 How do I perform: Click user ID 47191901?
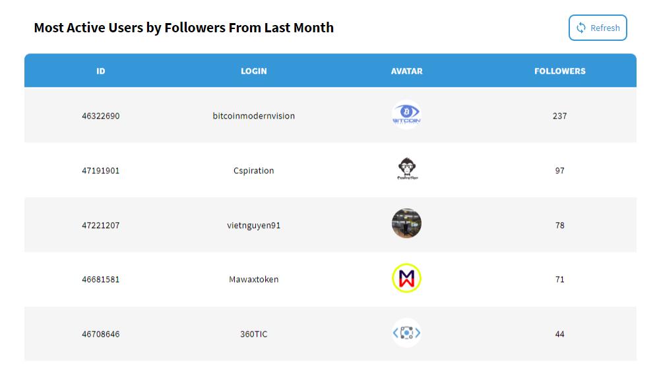coord(101,171)
